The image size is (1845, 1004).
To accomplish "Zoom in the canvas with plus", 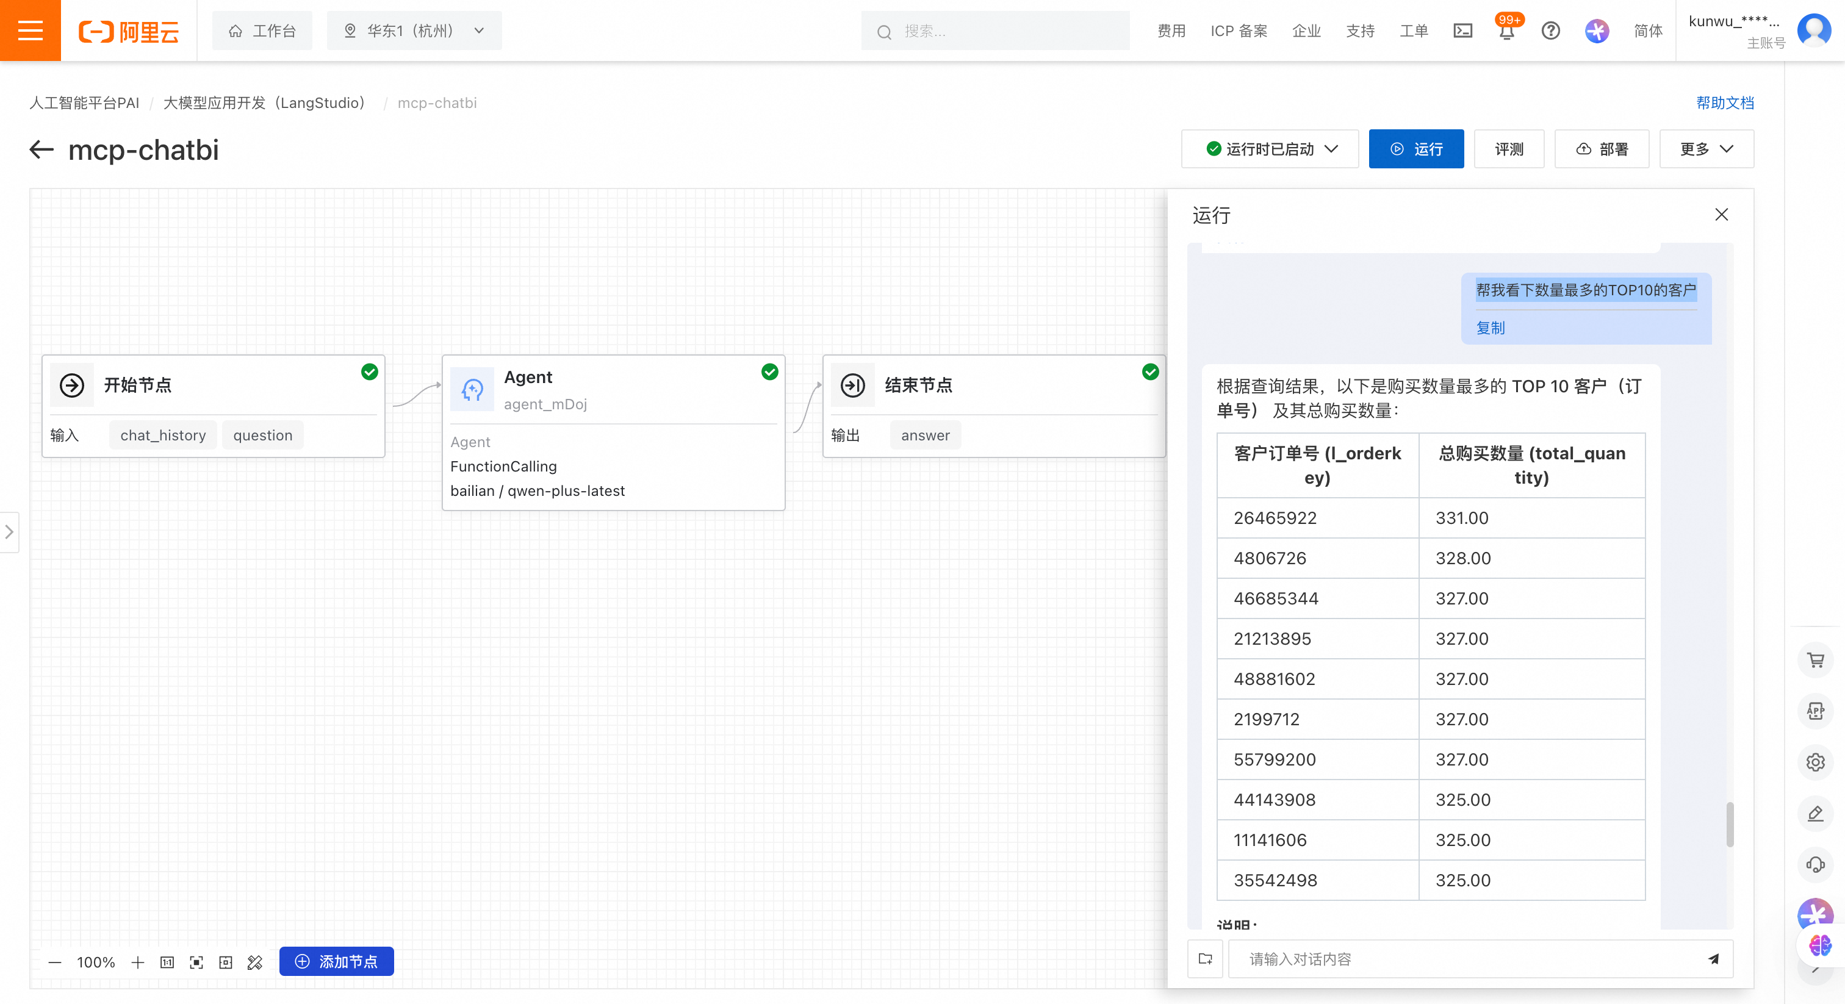I will pos(137,963).
